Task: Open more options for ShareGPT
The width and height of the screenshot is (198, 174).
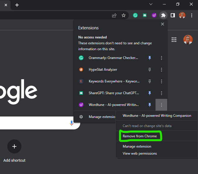Action: coord(161,93)
